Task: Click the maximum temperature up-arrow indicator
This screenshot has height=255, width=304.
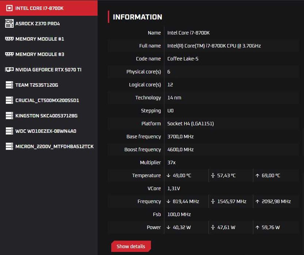Action: [x=257, y=176]
